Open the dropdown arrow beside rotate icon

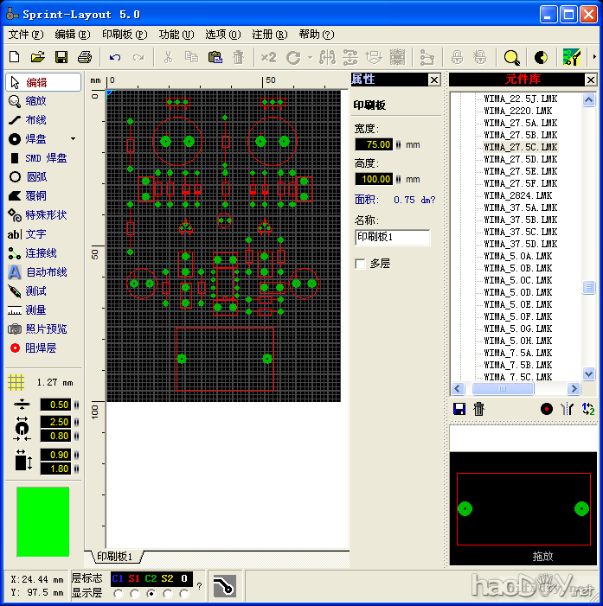(x=311, y=57)
